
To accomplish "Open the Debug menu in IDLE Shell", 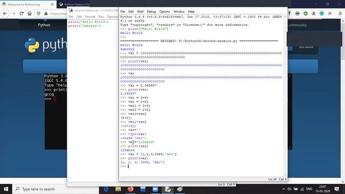I will 151,11.
